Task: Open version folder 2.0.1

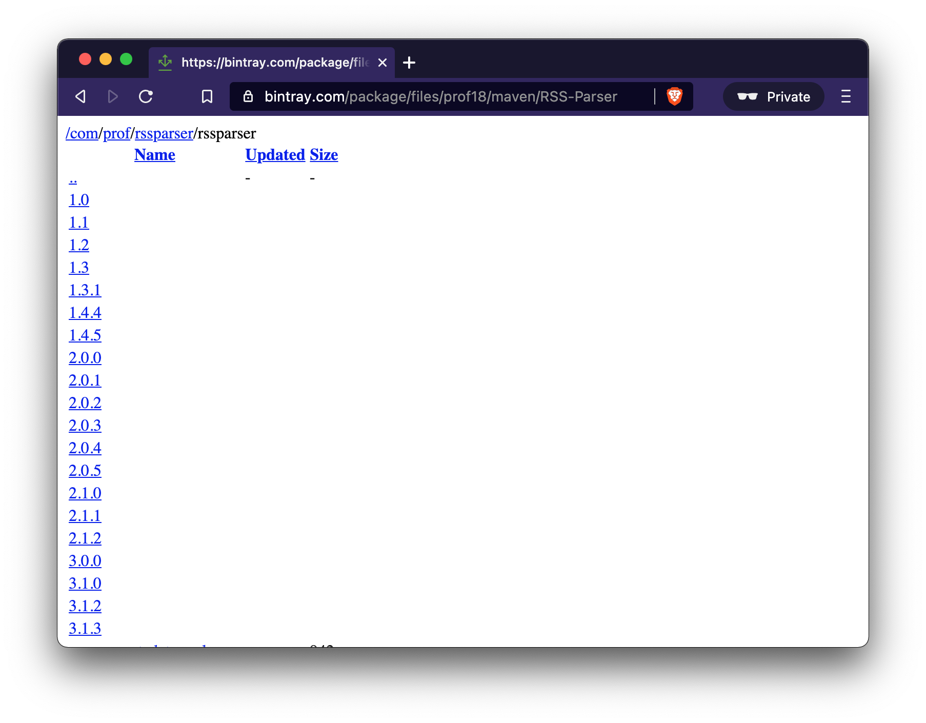Action: click(x=85, y=380)
